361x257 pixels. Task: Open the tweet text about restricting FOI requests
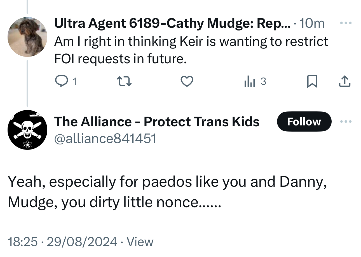[x=191, y=50]
